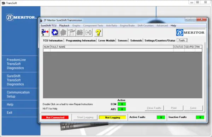Click the ZF Meritor logo in the blue sidebar
Image resolution: width=212 pixels, height=137 pixels.
point(21,17)
